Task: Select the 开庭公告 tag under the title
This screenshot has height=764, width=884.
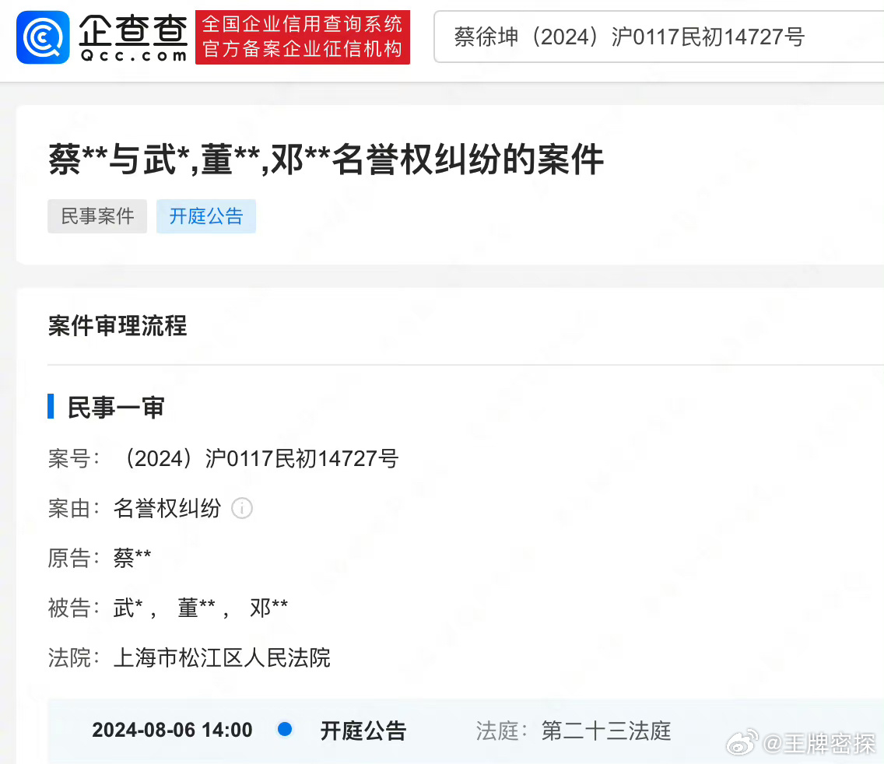Action: [x=206, y=216]
